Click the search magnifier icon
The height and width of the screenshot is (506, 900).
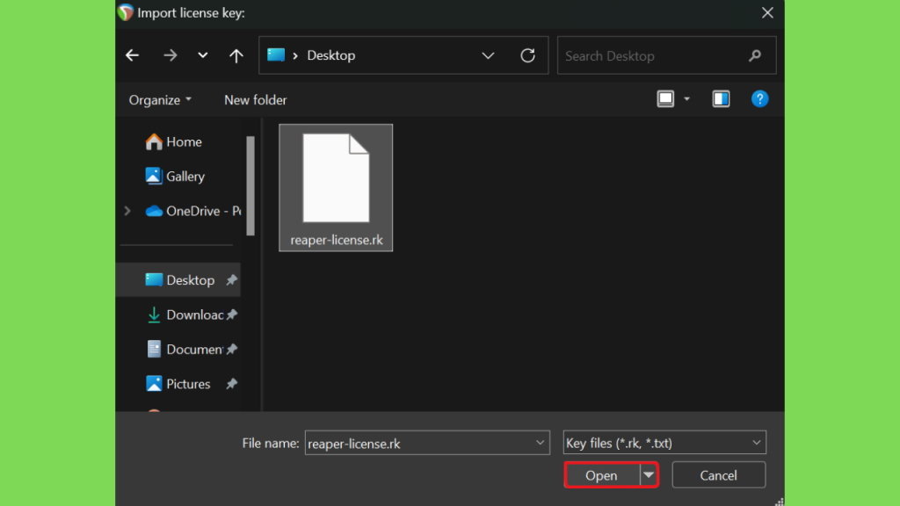coord(755,55)
